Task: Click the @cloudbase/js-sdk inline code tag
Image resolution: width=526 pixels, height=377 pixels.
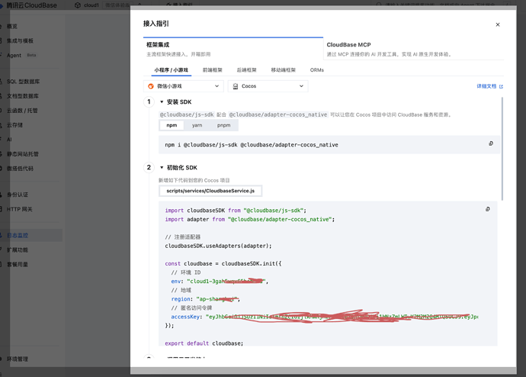Action: click(x=187, y=114)
